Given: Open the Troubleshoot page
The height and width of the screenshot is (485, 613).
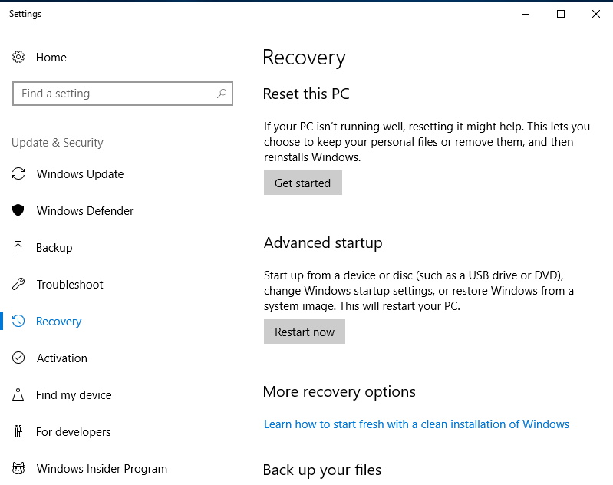Looking at the screenshot, I should click(x=70, y=285).
